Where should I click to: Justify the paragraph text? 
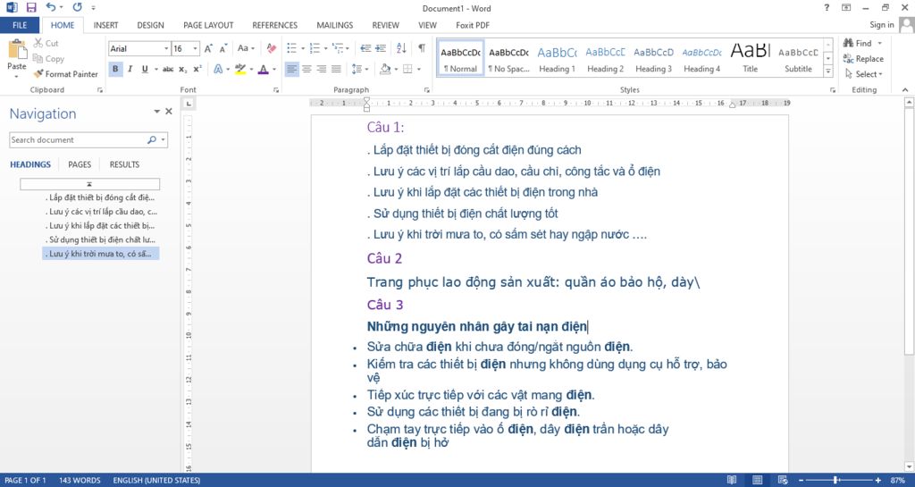point(336,69)
